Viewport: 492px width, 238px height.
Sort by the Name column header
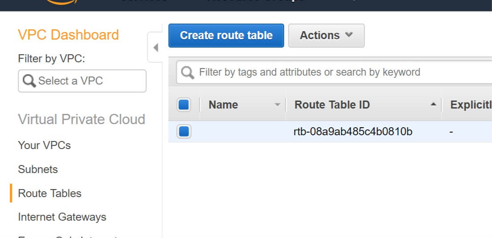pyautogui.click(x=223, y=105)
